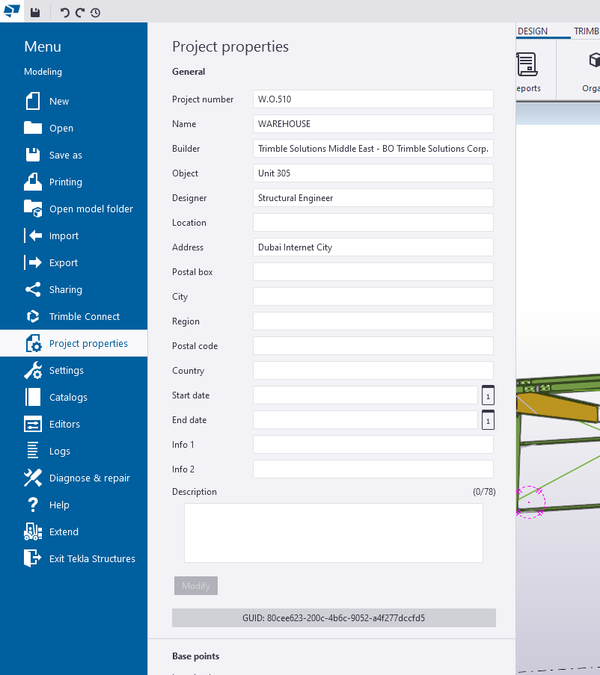The image size is (600, 675).
Task: Click the Designer input field
Action: pyautogui.click(x=373, y=198)
